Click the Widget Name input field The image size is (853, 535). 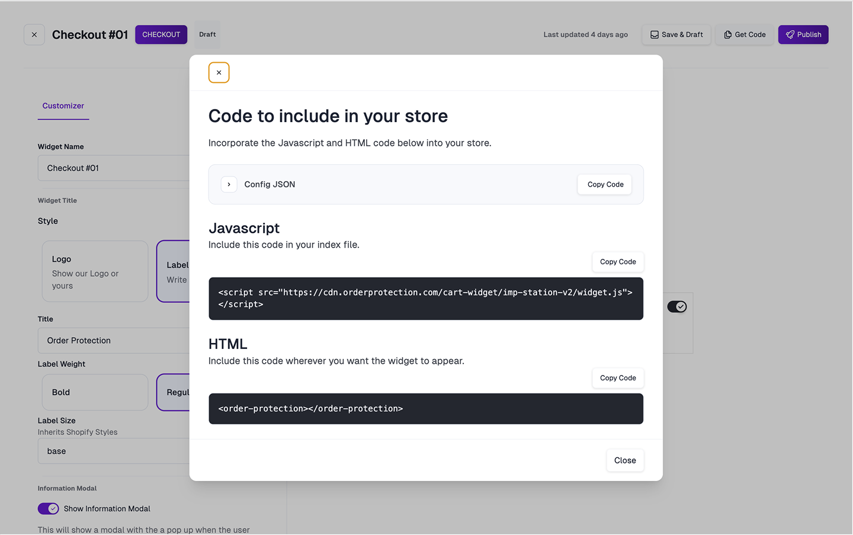pos(114,168)
